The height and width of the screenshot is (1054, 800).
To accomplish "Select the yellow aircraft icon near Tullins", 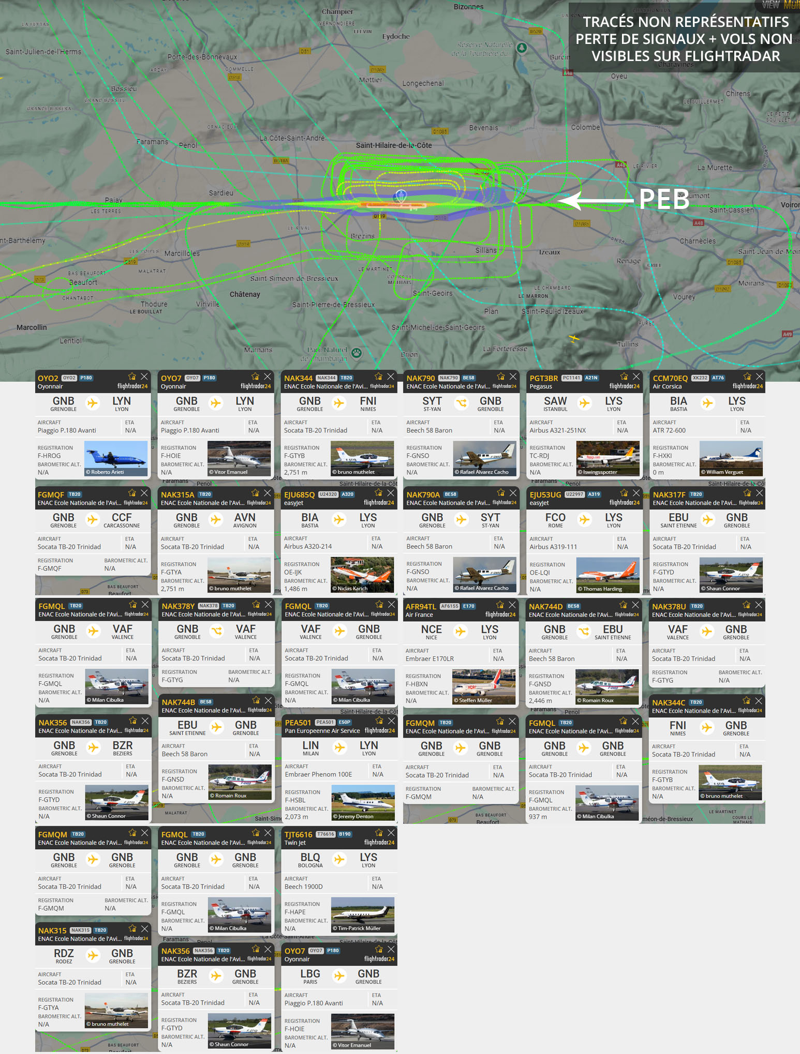I will tap(573, 339).
